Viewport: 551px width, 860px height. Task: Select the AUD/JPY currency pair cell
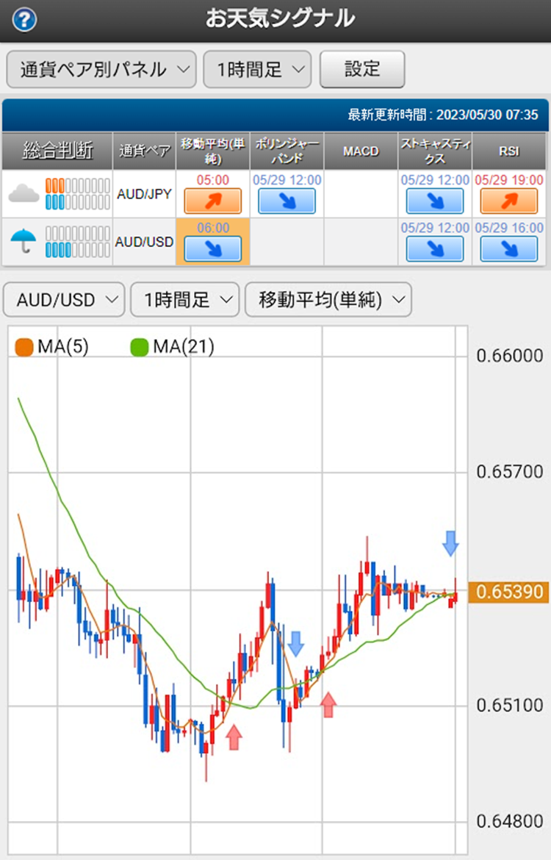click(144, 193)
